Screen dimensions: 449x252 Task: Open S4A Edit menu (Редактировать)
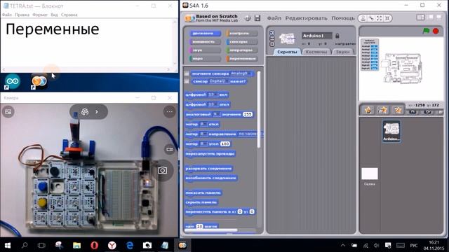tap(306, 18)
